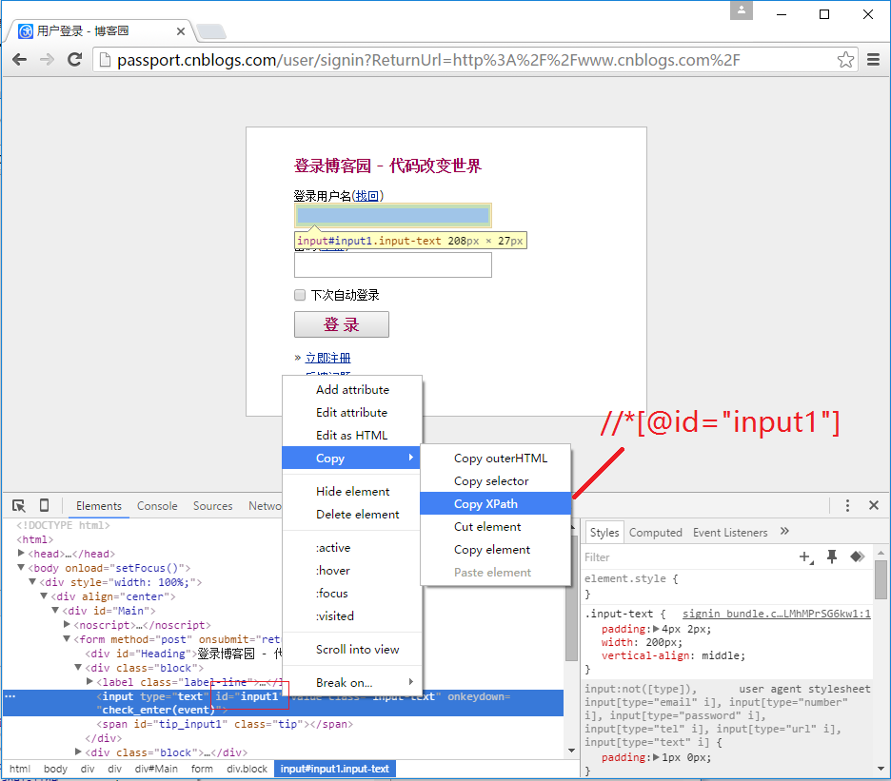Screen dimensions: 891x781
Task: Select Copy XPath from submenu
Action: click(x=496, y=504)
